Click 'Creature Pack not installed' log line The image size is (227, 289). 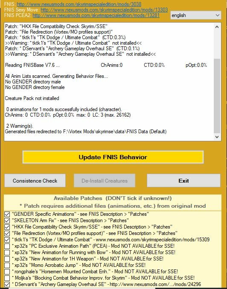[32, 98]
